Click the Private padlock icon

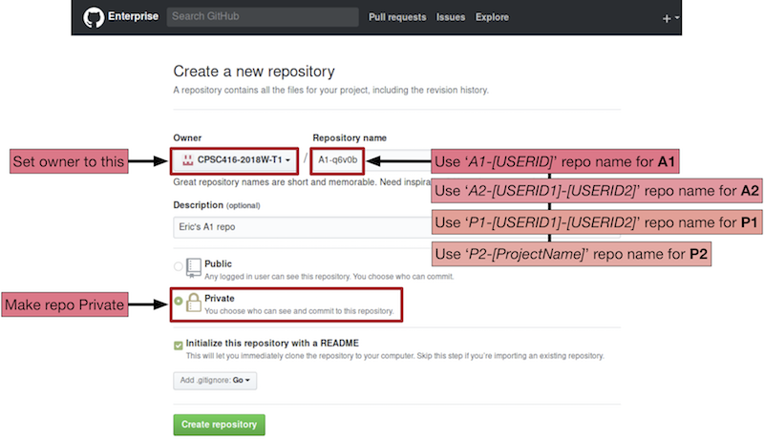[x=194, y=303]
